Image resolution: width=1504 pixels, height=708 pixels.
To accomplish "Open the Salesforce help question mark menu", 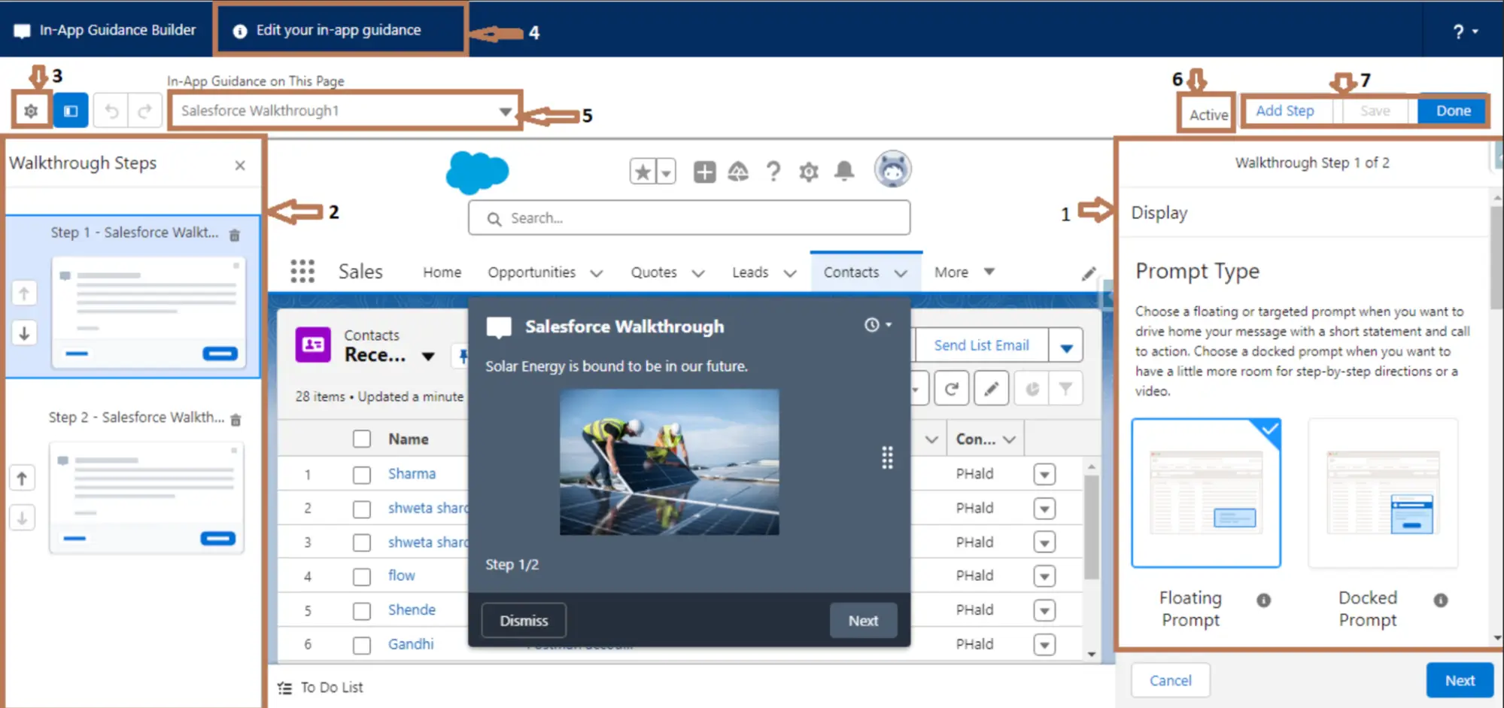I will point(773,172).
